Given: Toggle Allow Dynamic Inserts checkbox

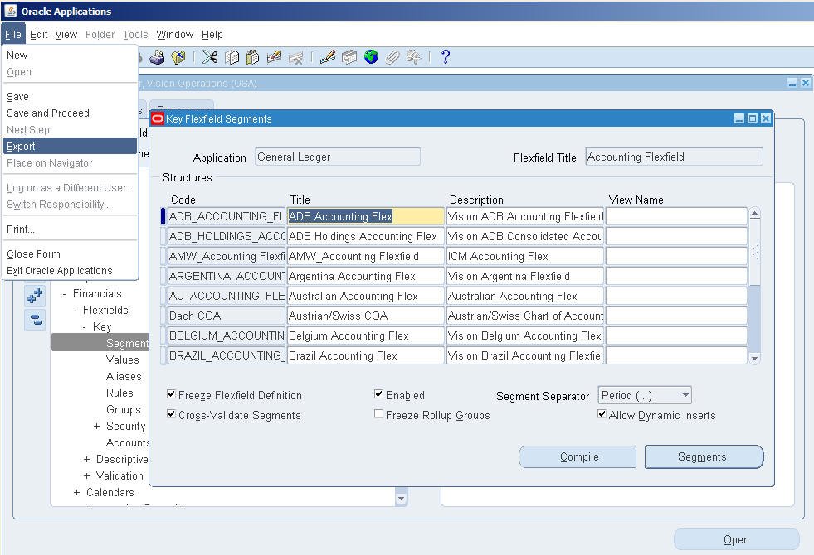Looking at the screenshot, I should point(602,414).
